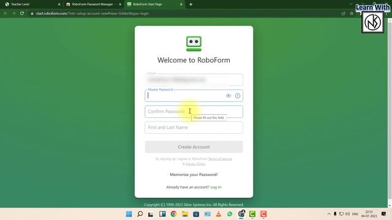Change the ENG input language
The height and width of the screenshot is (220, 392).
pos(355,214)
